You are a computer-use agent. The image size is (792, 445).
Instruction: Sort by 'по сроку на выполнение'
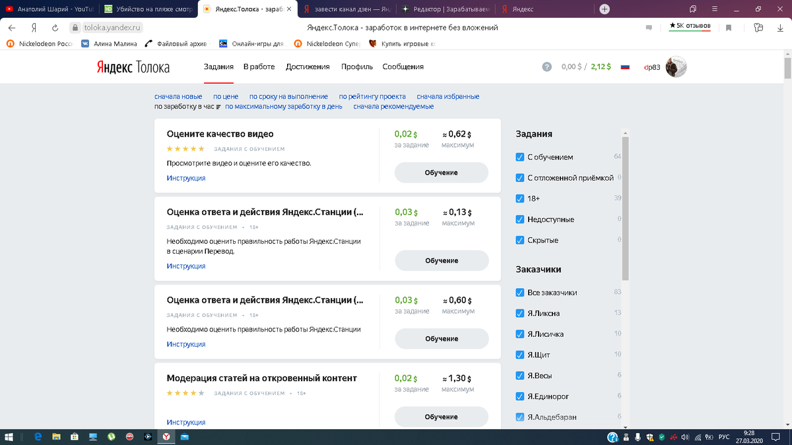[x=288, y=96]
